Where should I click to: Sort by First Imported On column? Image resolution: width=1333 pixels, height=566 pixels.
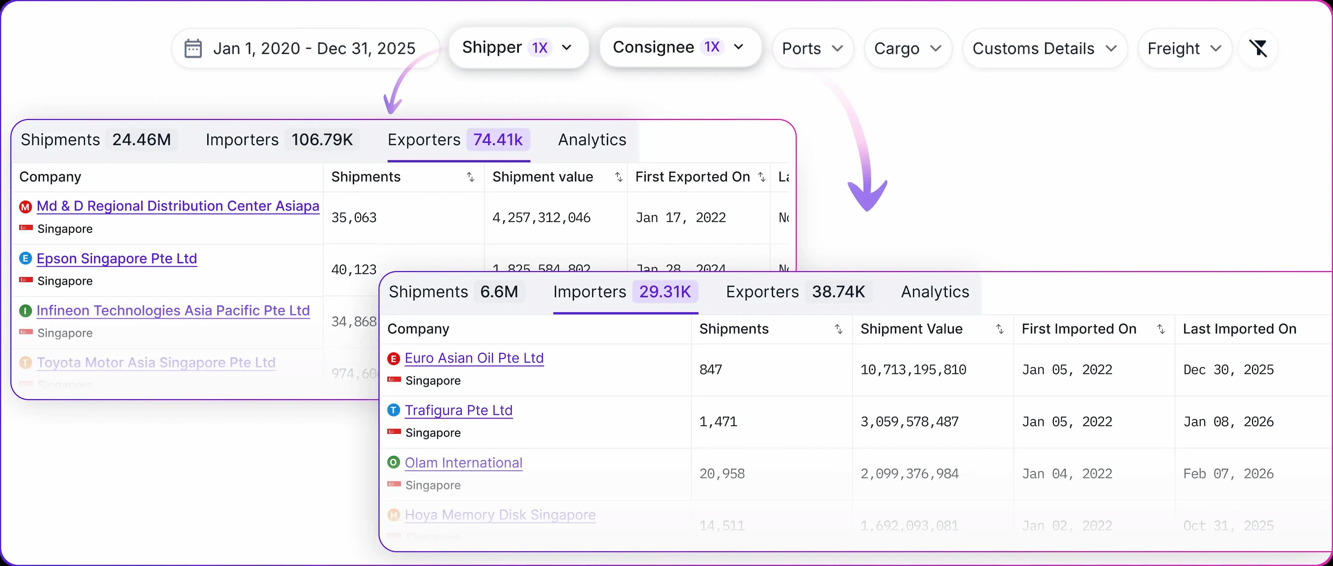(1161, 329)
